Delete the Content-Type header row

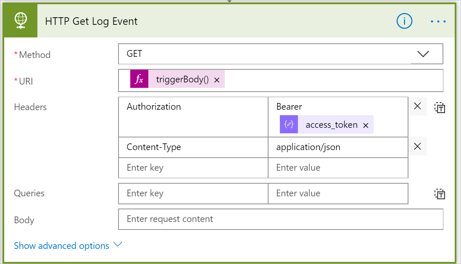click(x=417, y=146)
